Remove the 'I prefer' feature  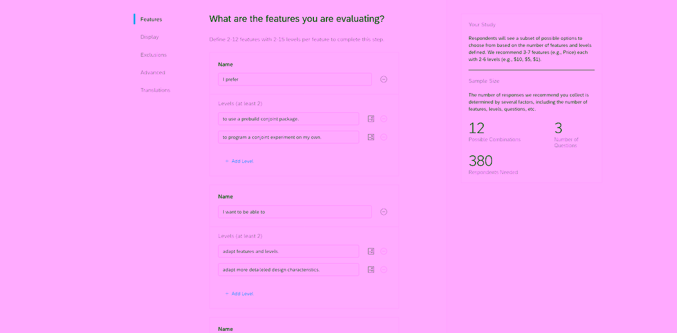[x=384, y=80]
